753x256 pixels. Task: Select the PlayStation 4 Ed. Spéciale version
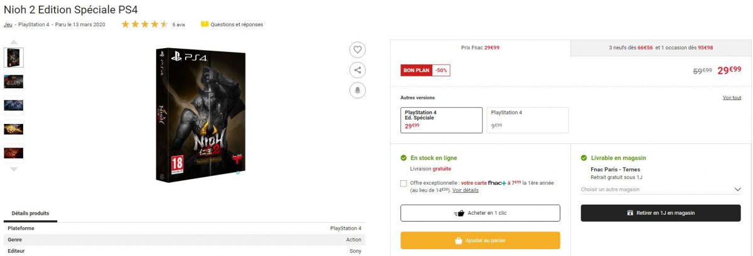pyautogui.click(x=441, y=120)
